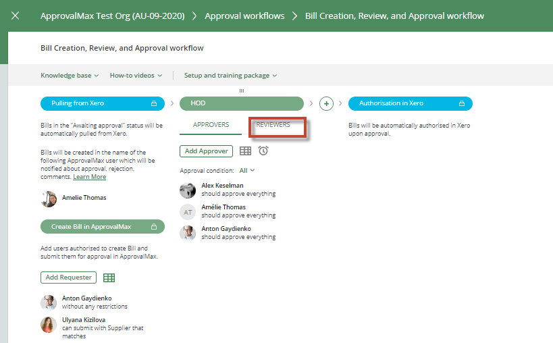Click the Add Requester button
The image size is (553, 343).
[68, 278]
